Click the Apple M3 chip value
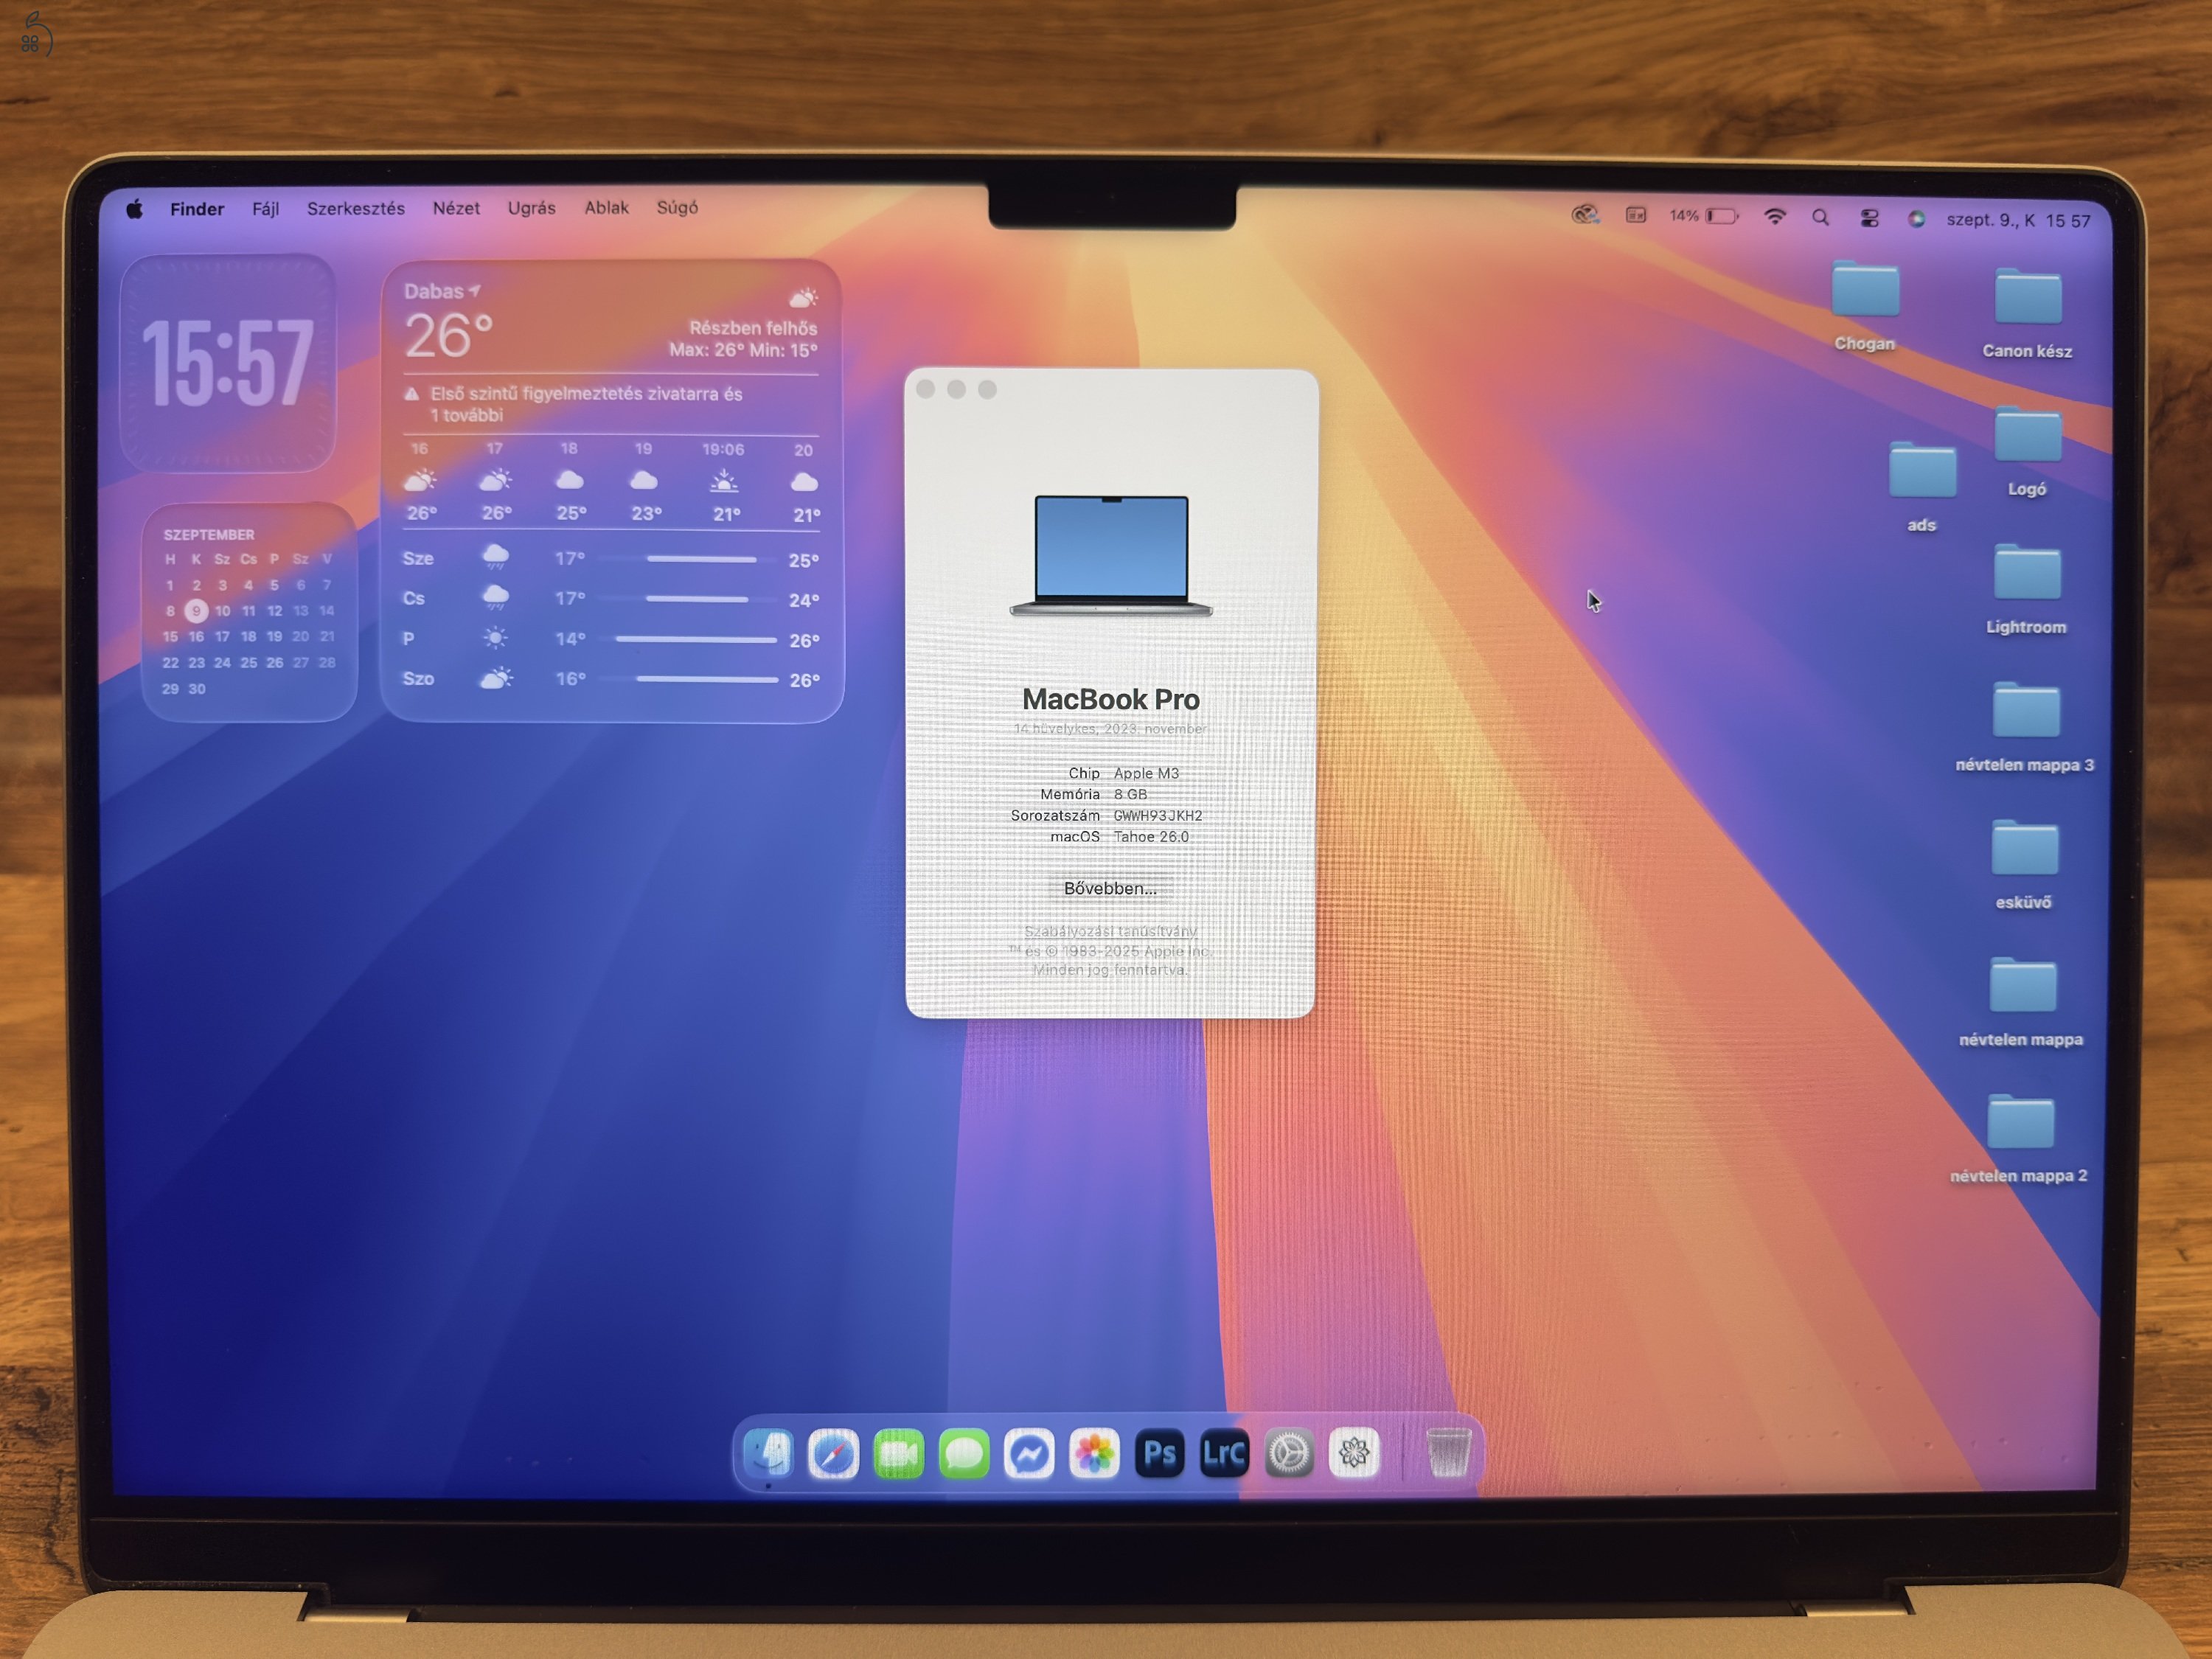 1146,773
